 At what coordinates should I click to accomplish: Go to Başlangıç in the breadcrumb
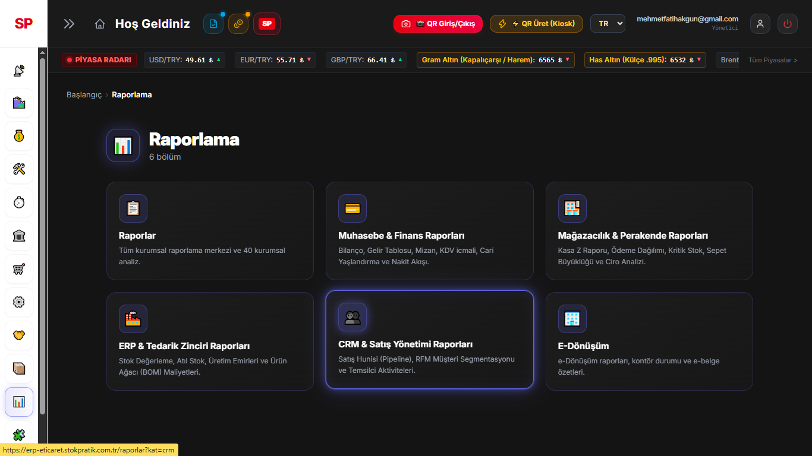click(84, 95)
